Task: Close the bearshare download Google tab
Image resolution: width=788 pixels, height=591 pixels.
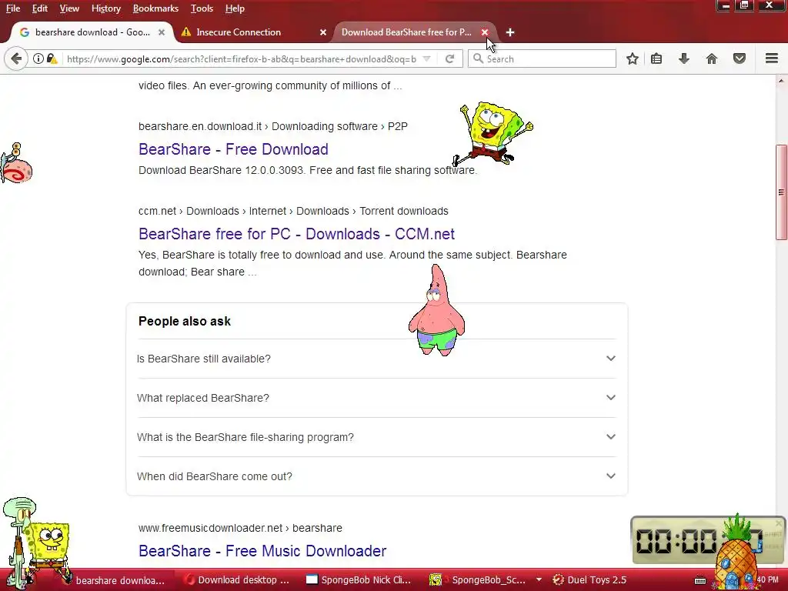Action: 162,32
